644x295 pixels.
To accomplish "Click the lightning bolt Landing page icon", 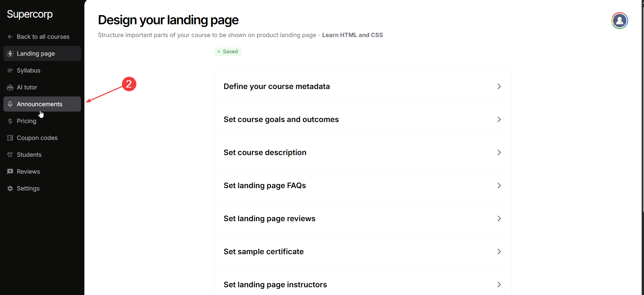I will point(10,54).
